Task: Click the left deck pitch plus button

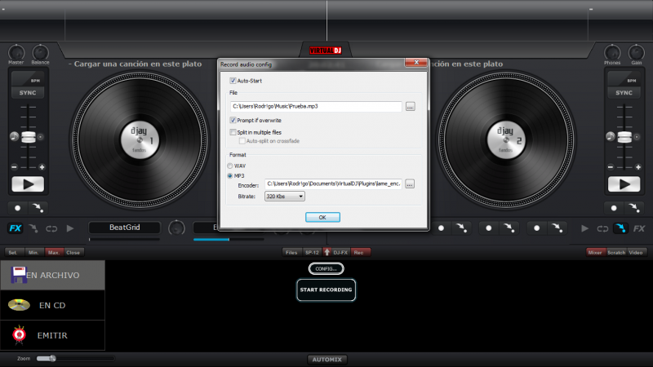Action: pos(42,167)
